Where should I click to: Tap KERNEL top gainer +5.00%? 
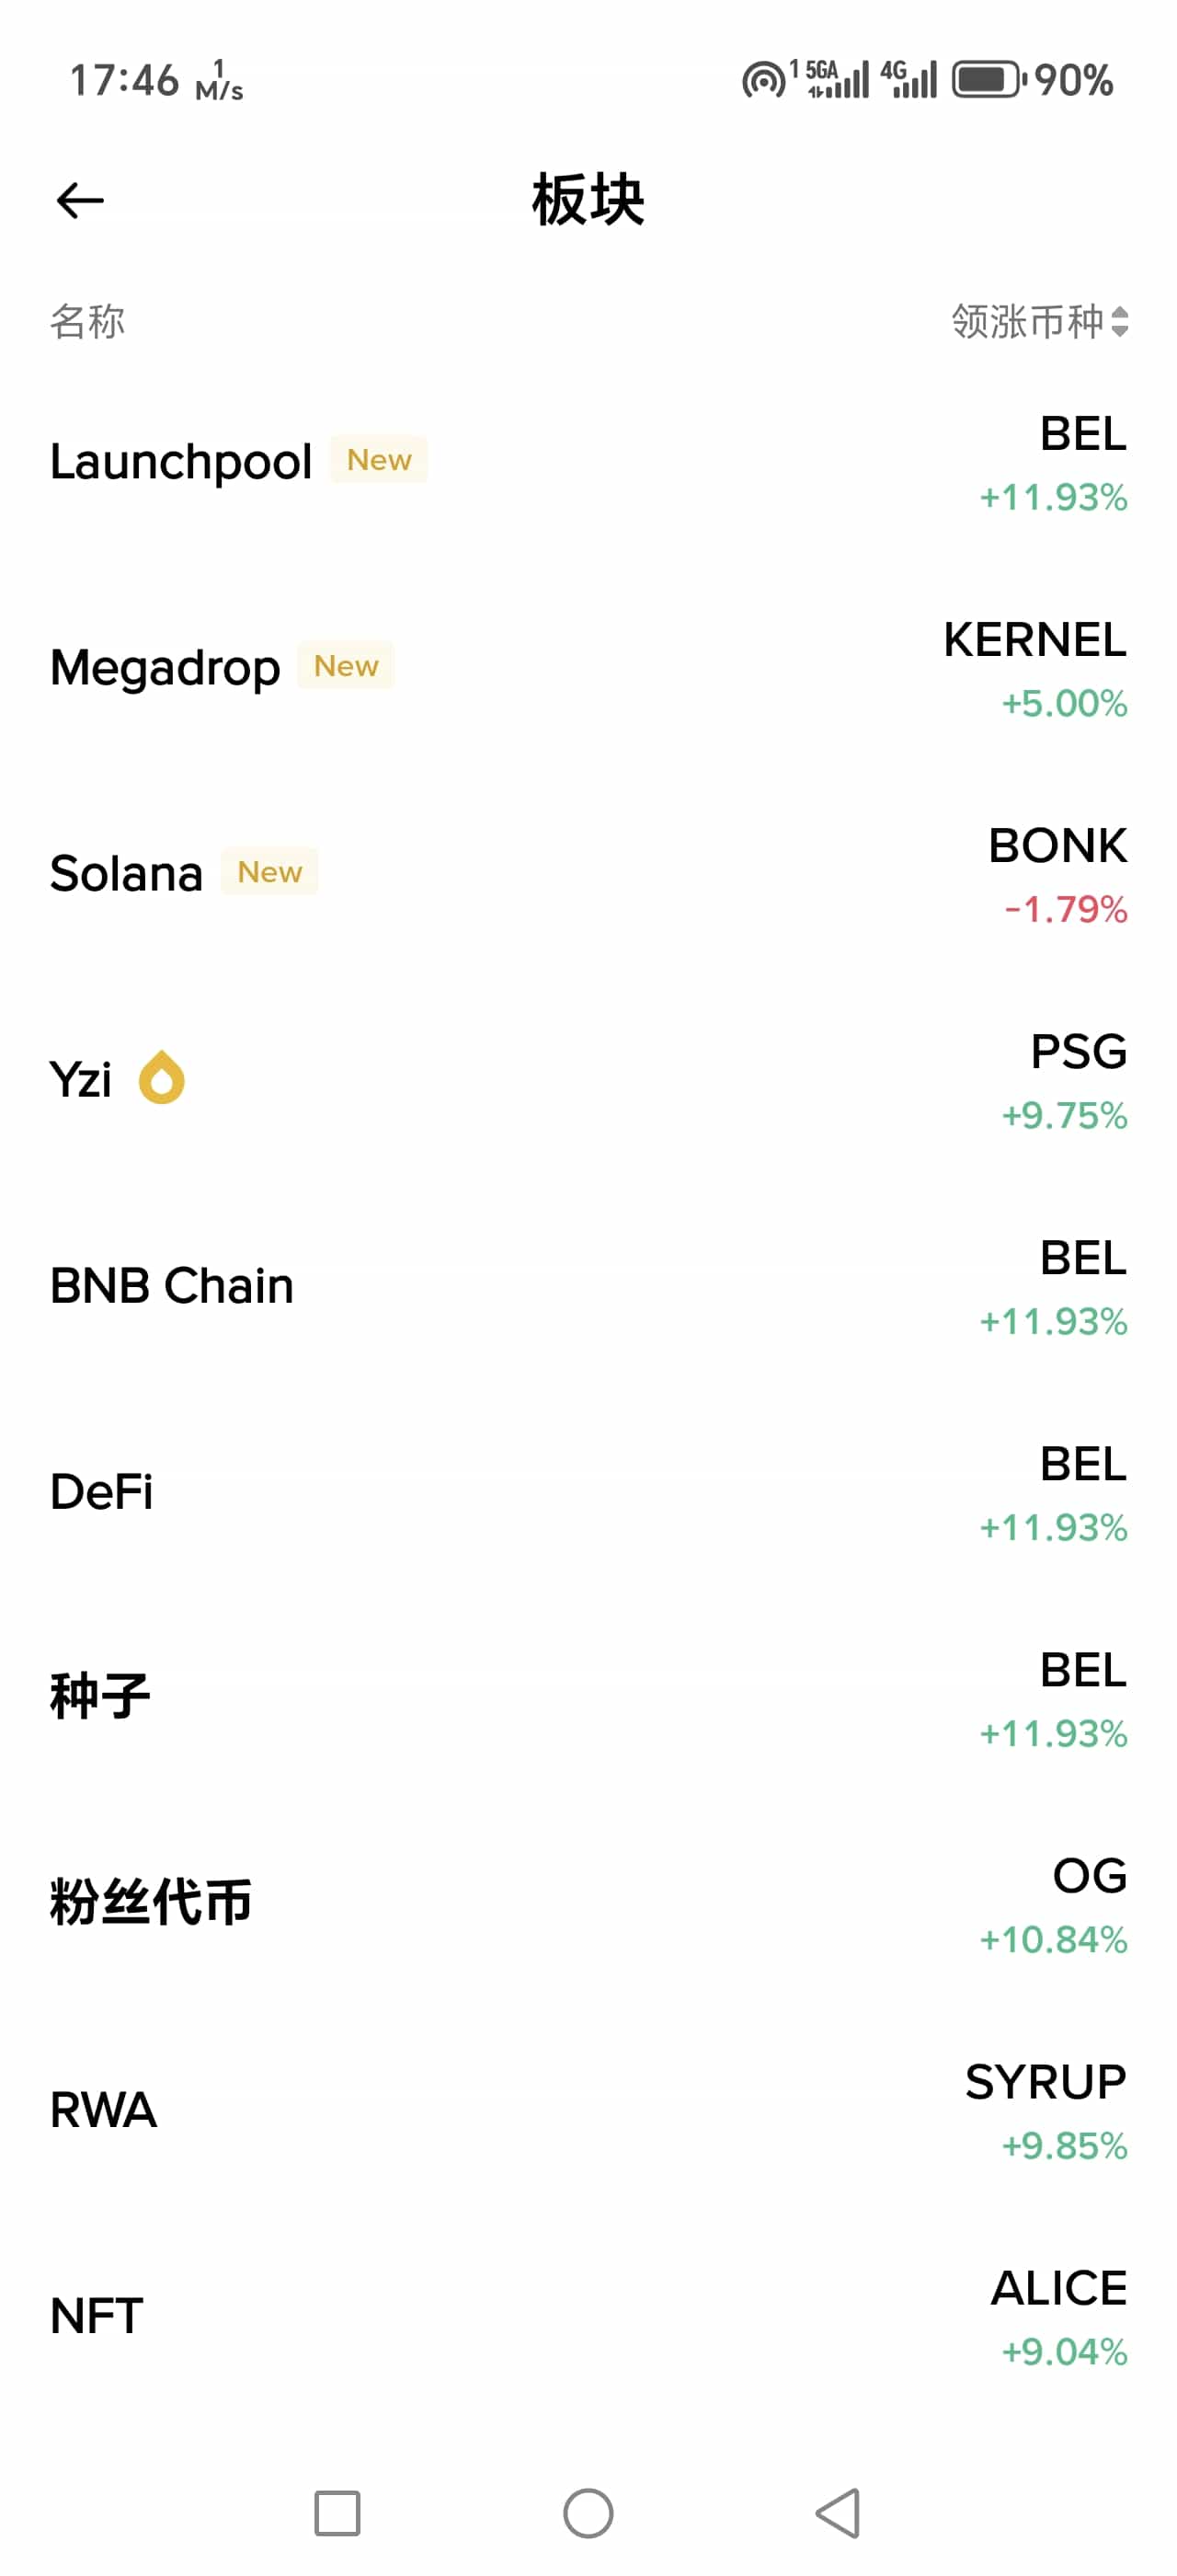(x=1035, y=669)
